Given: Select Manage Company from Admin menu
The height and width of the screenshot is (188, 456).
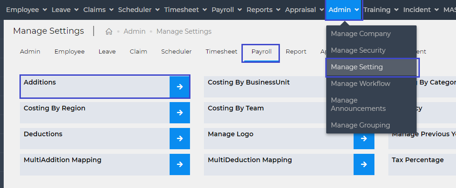Looking at the screenshot, I should (x=371, y=34).
